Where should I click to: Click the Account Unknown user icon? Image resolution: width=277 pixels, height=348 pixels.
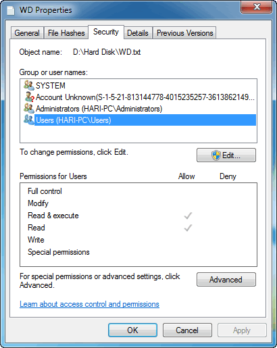(29, 97)
